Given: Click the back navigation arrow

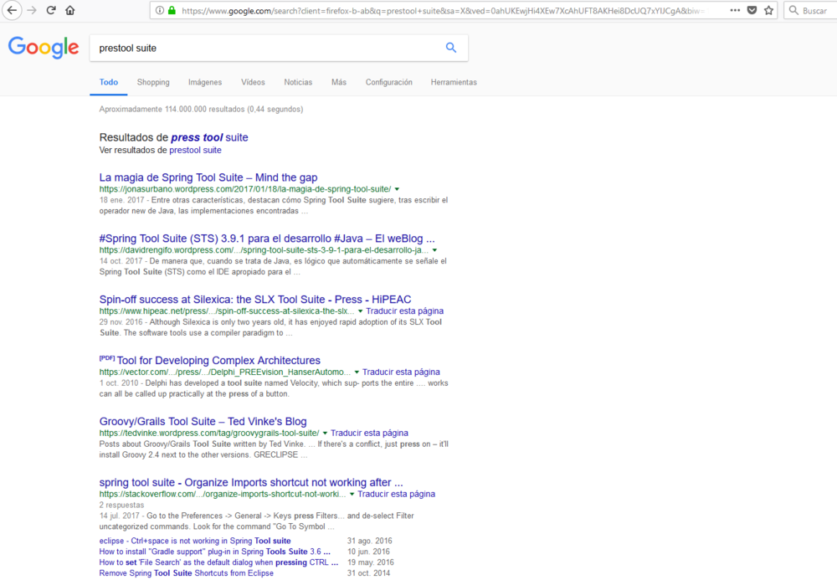Looking at the screenshot, I should click(x=11, y=11).
